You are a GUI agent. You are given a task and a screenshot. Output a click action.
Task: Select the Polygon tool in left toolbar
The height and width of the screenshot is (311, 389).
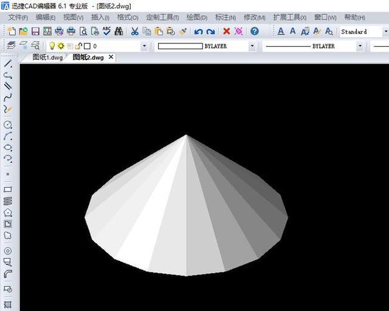point(7,212)
